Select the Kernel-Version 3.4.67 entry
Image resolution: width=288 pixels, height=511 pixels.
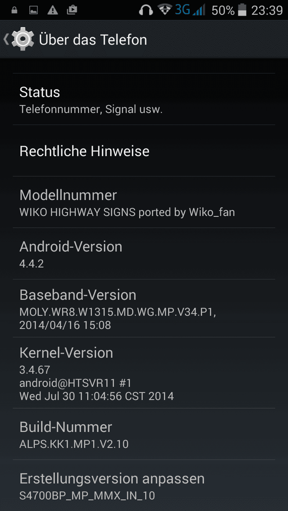pyautogui.click(x=144, y=373)
